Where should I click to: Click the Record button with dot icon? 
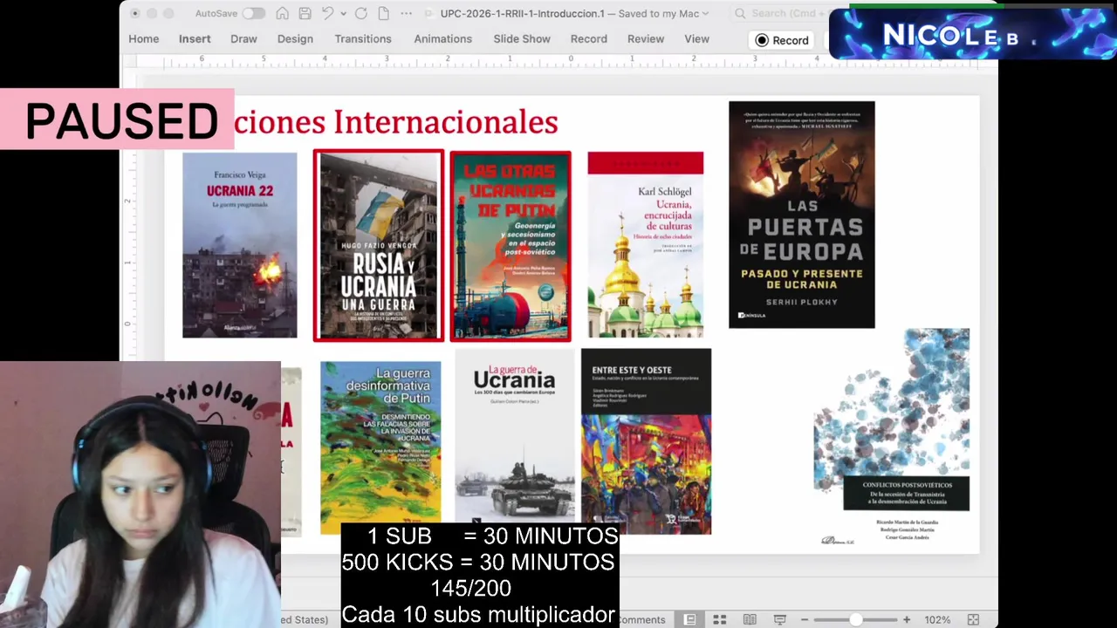coord(783,40)
